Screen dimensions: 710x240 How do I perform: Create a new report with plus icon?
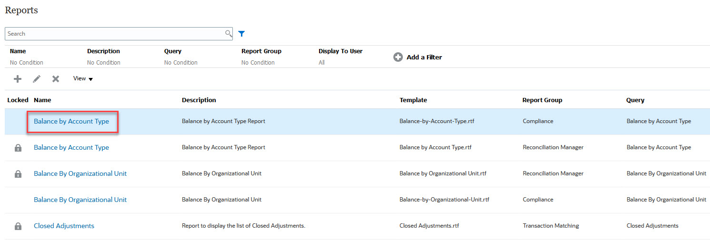tap(18, 79)
